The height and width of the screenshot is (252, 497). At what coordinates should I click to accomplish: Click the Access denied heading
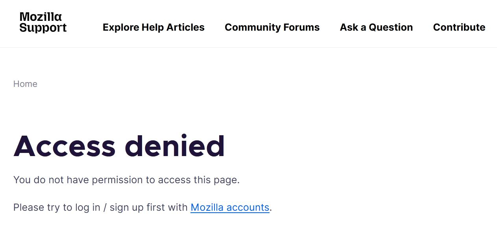click(x=119, y=146)
